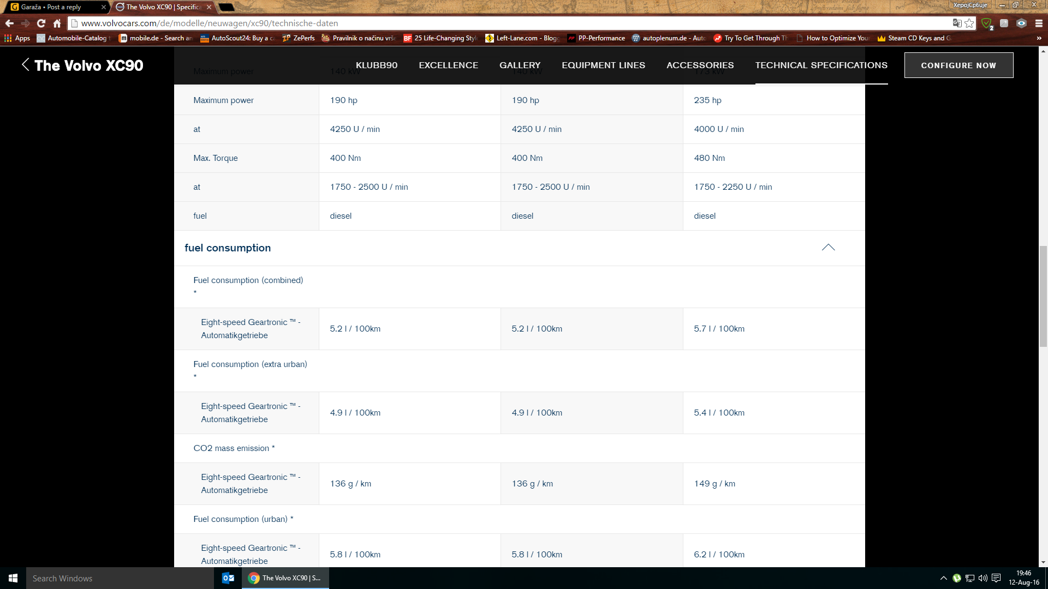1048x589 pixels.
Task: Click the 480 Nm torque value
Action: (709, 158)
